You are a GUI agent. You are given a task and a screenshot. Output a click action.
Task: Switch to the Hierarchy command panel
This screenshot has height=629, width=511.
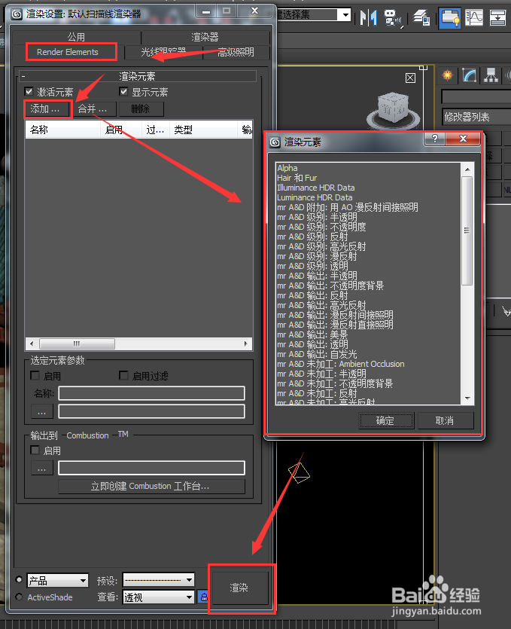[x=491, y=75]
